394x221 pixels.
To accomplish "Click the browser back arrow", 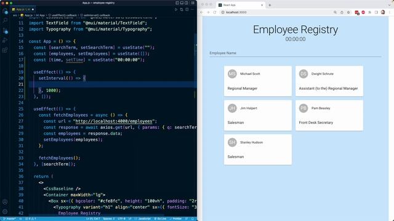I will point(201,12).
